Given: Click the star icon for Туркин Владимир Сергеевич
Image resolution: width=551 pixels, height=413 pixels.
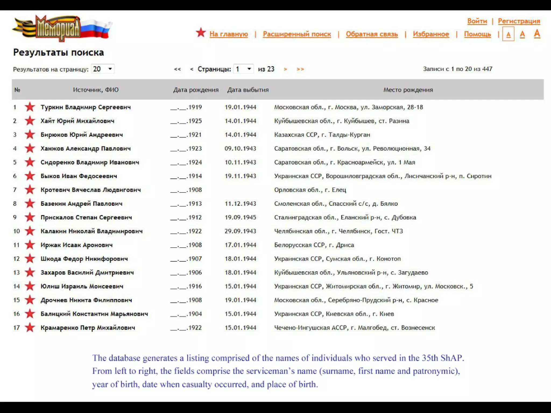Looking at the screenshot, I should 30,107.
